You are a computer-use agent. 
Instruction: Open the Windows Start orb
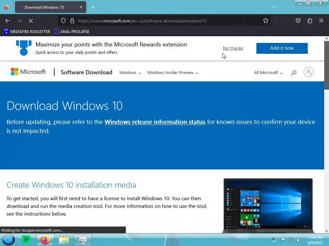(9, 240)
